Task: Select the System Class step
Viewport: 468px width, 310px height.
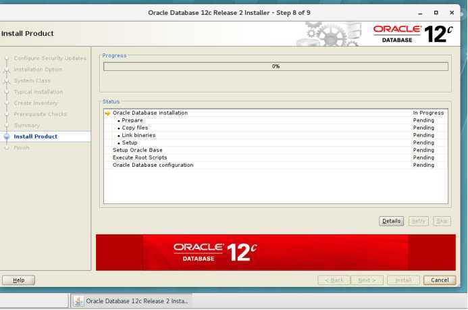Action: tap(32, 80)
